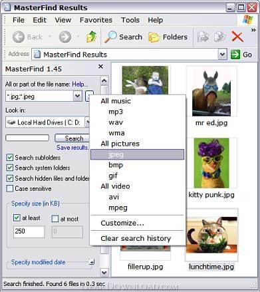Select wav file type
This screenshot has height=292, width=260.
click(x=138, y=122)
